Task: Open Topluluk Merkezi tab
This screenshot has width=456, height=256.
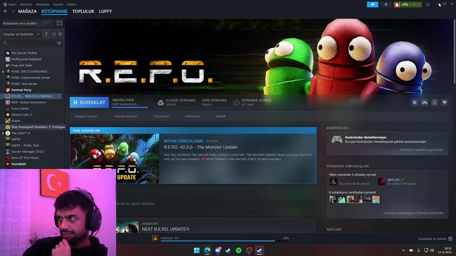Action: tap(125, 116)
